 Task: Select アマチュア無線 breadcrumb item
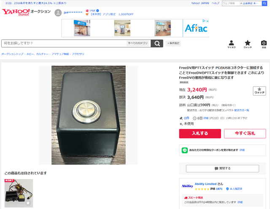pos(60,54)
